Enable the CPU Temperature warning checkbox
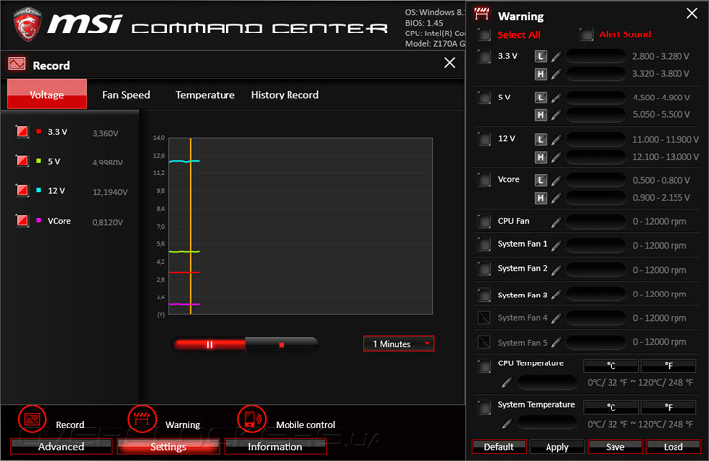Viewport: 709px width, 461px height. click(484, 366)
